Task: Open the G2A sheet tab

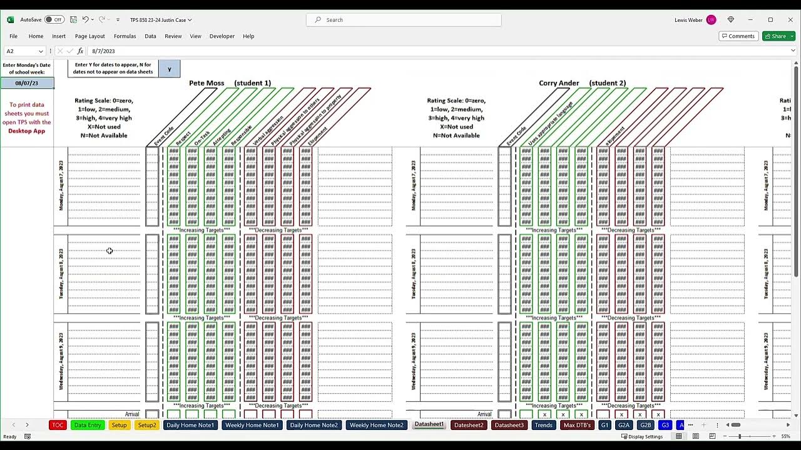Action: [624, 425]
